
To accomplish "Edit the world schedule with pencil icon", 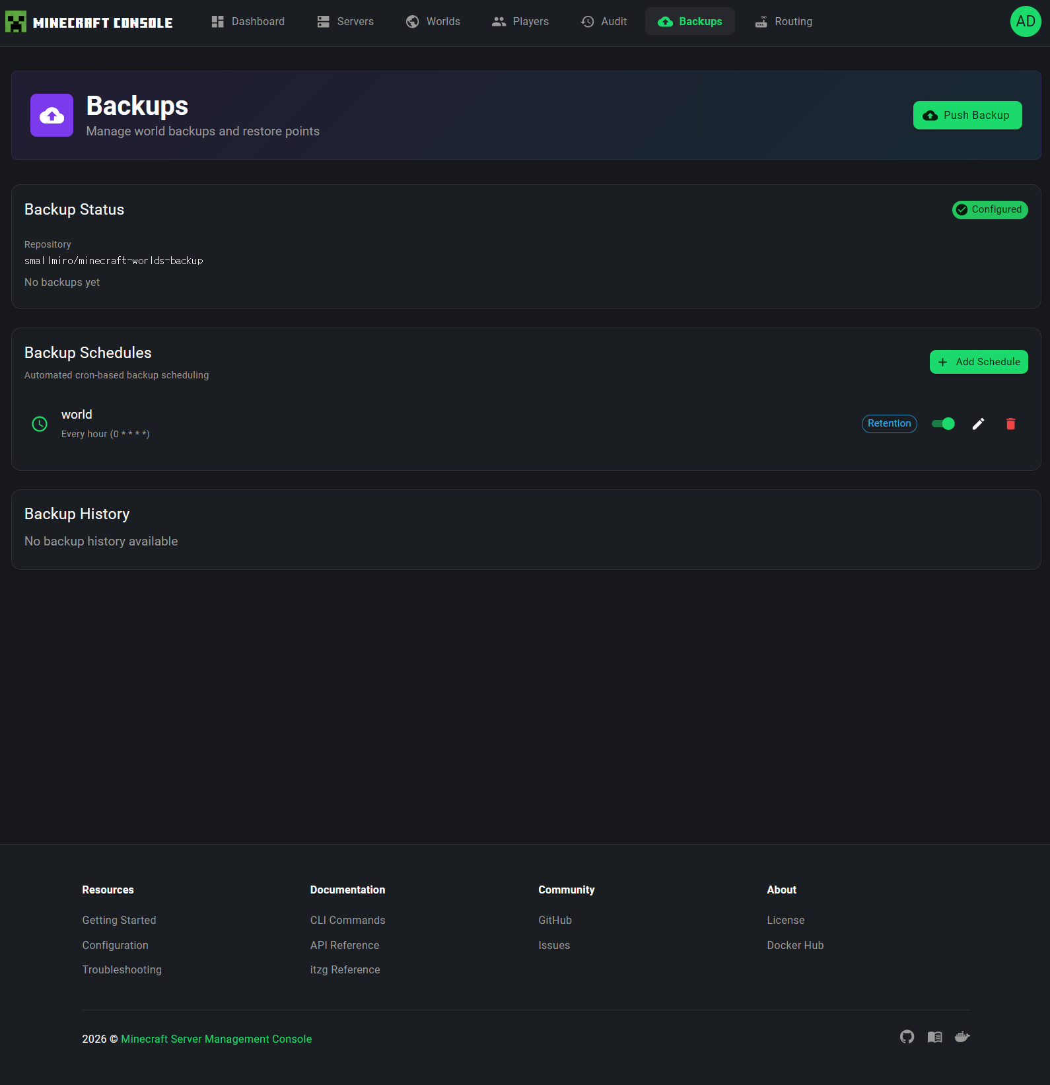I will coord(979,424).
